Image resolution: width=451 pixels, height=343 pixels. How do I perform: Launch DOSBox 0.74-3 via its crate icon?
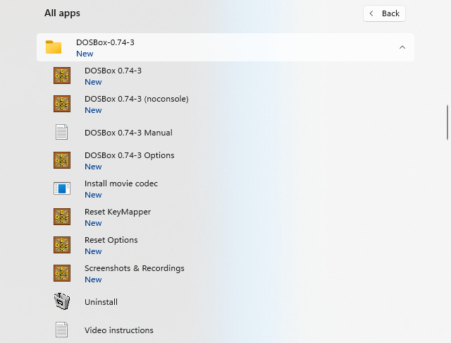(x=62, y=76)
